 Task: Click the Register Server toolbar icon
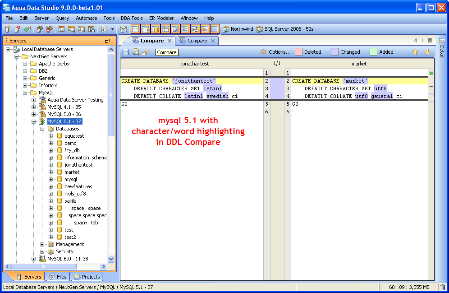pos(8,29)
